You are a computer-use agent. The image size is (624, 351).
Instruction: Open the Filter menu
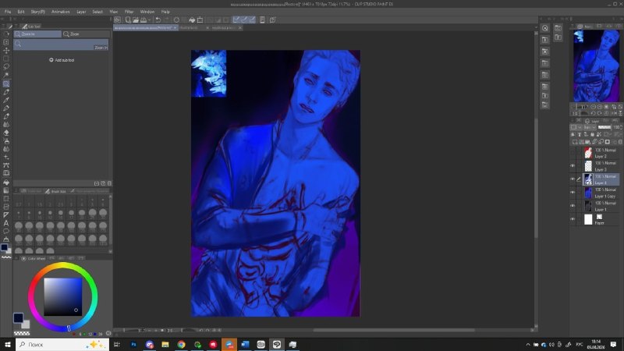tap(129, 12)
